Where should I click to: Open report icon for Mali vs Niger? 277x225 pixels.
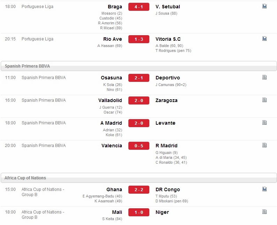pyautogui.click(x=264, y=211)
